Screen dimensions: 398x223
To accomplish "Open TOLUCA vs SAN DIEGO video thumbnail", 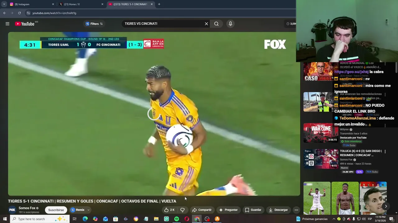I will [321, 159].
